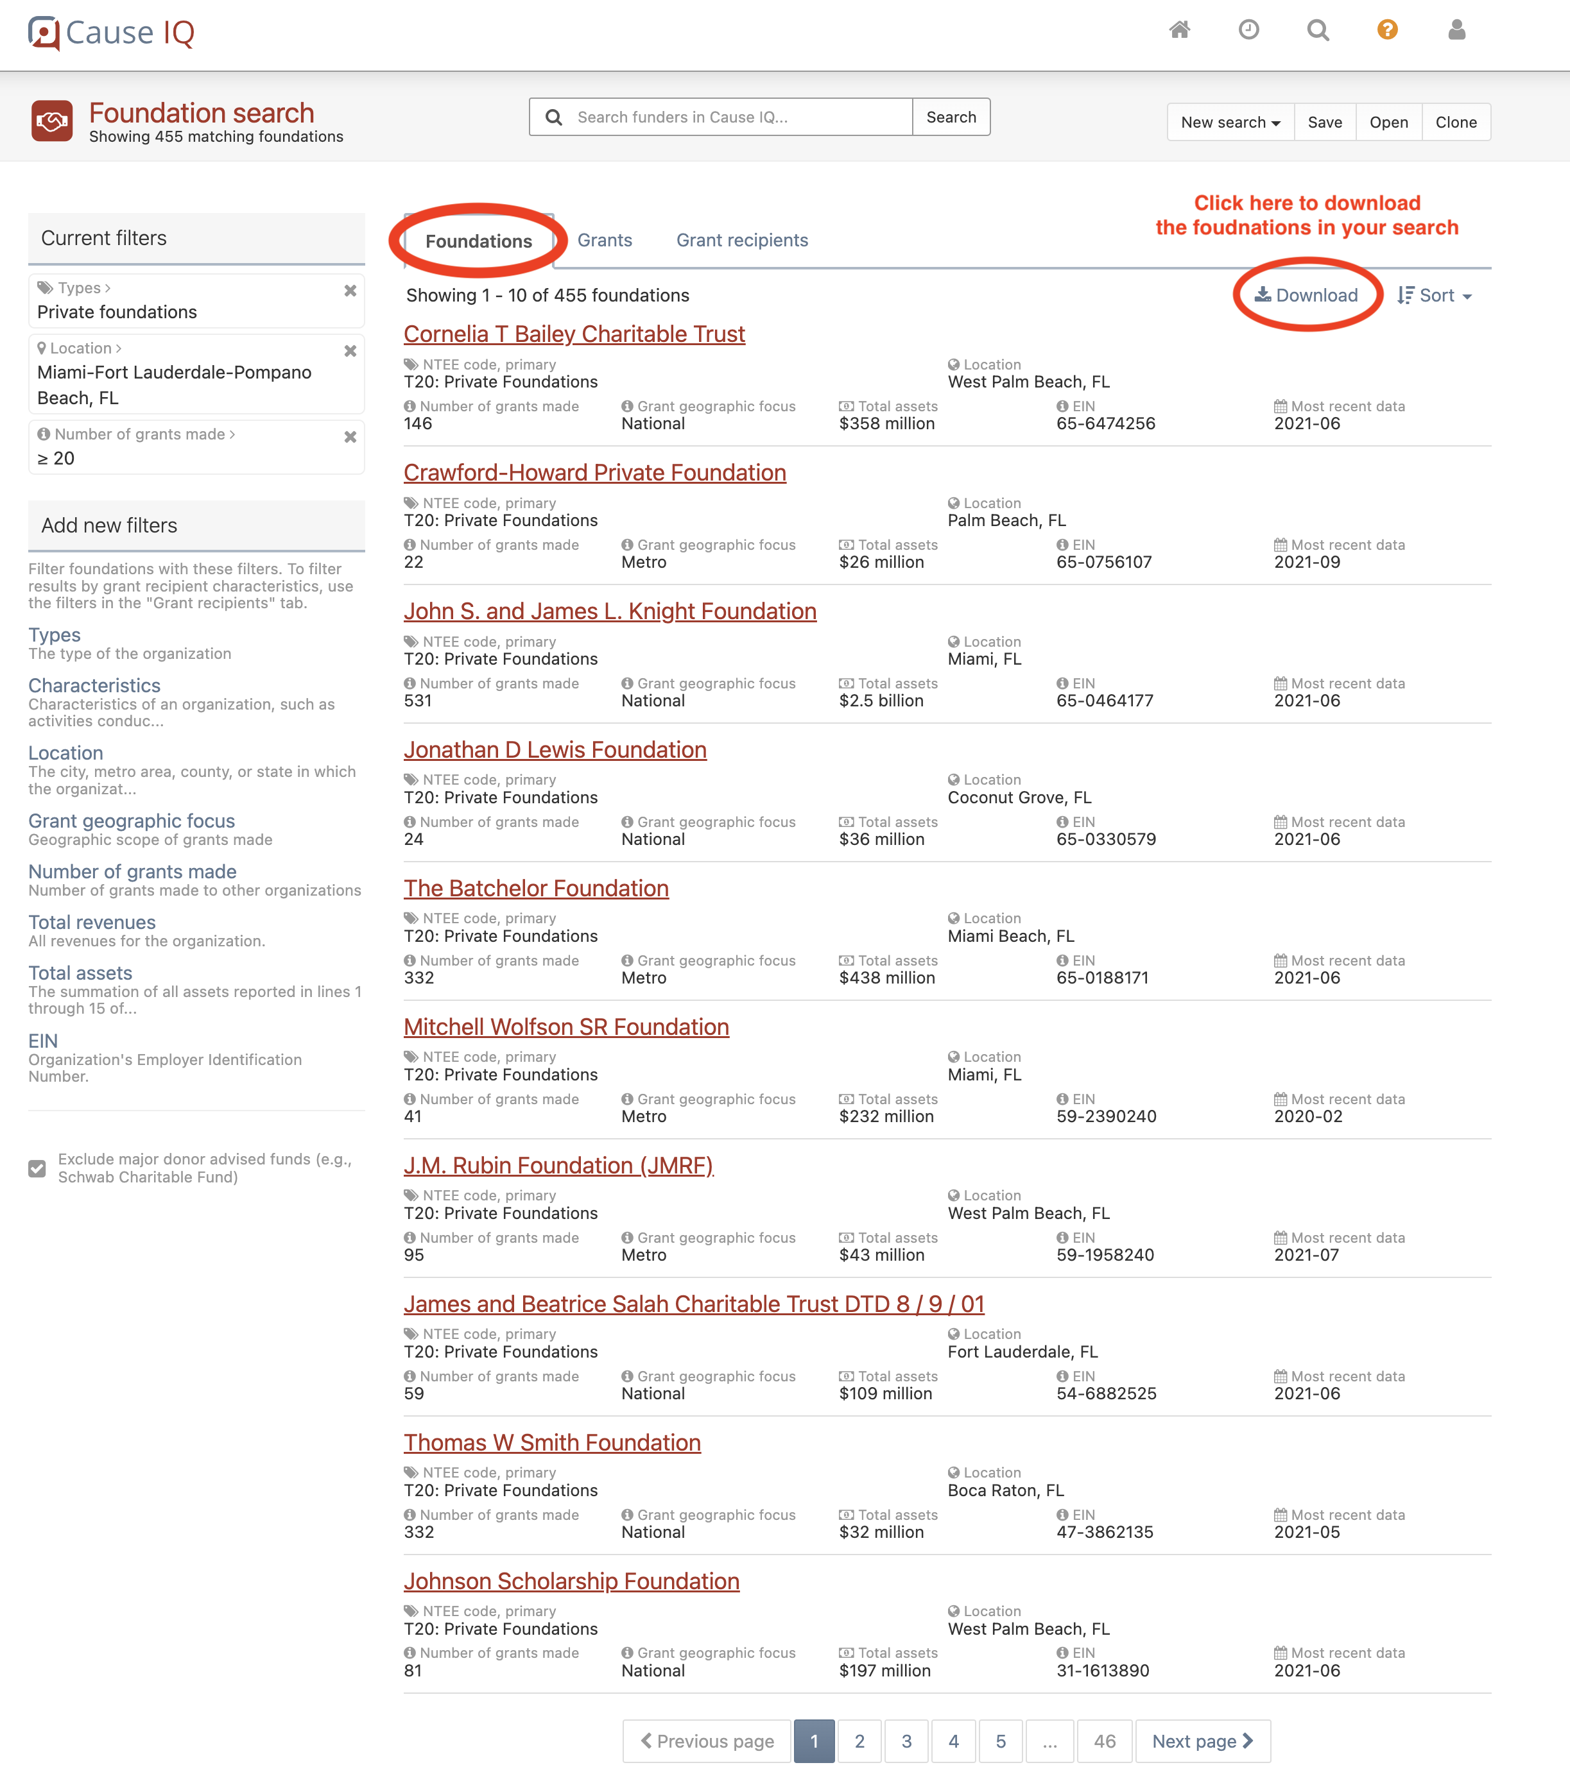1570x1790 pixels.
Task: Switch to the Grants tab
Action: click(x=605, y=241)
